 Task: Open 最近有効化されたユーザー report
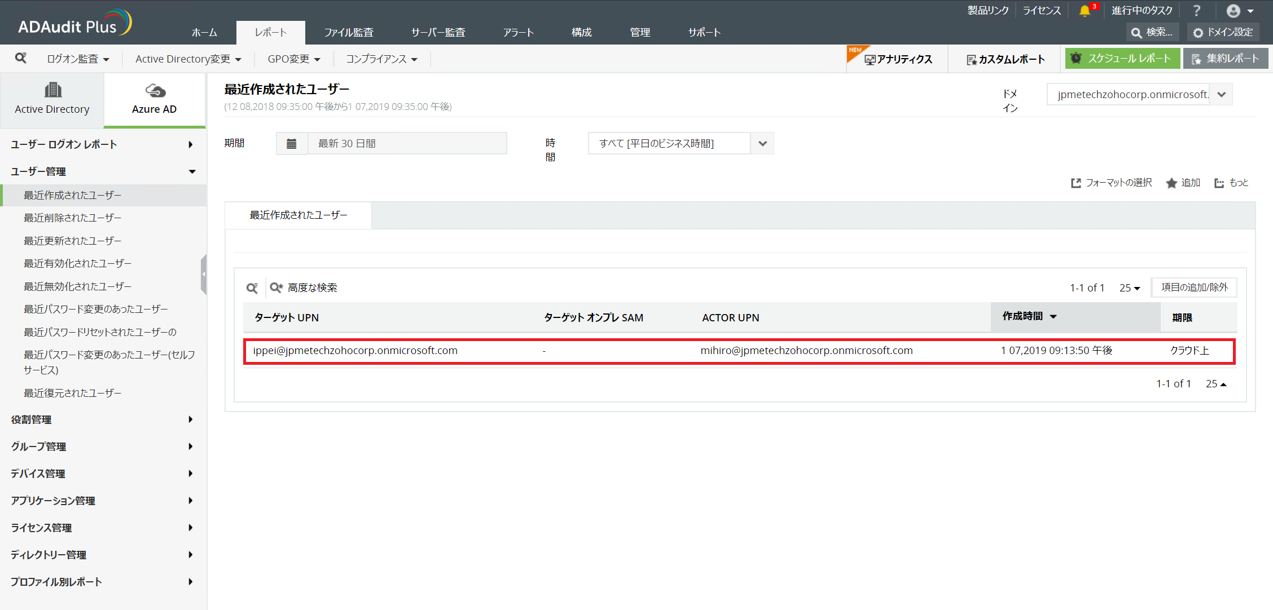(x=77, y=264)
